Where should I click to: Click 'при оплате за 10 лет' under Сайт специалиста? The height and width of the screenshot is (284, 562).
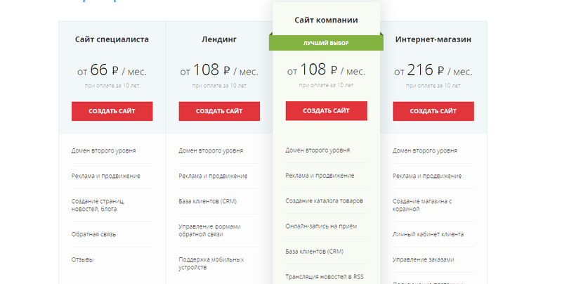[x=112, y=86]
